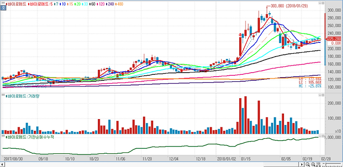Viewport: 343px width, 167px height.
Task: Open the price panel dropdown button at top-right
Action: (x=320, y=3)
